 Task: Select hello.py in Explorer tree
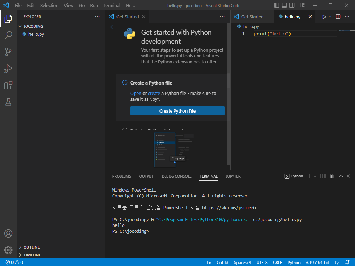click(x=61, y=34)
